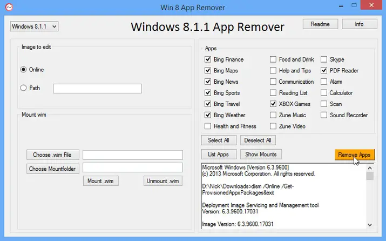Viewport: 386px width, 241px height.
Task: Click the app icon in the title bar
Action: [x=9, y=7]
